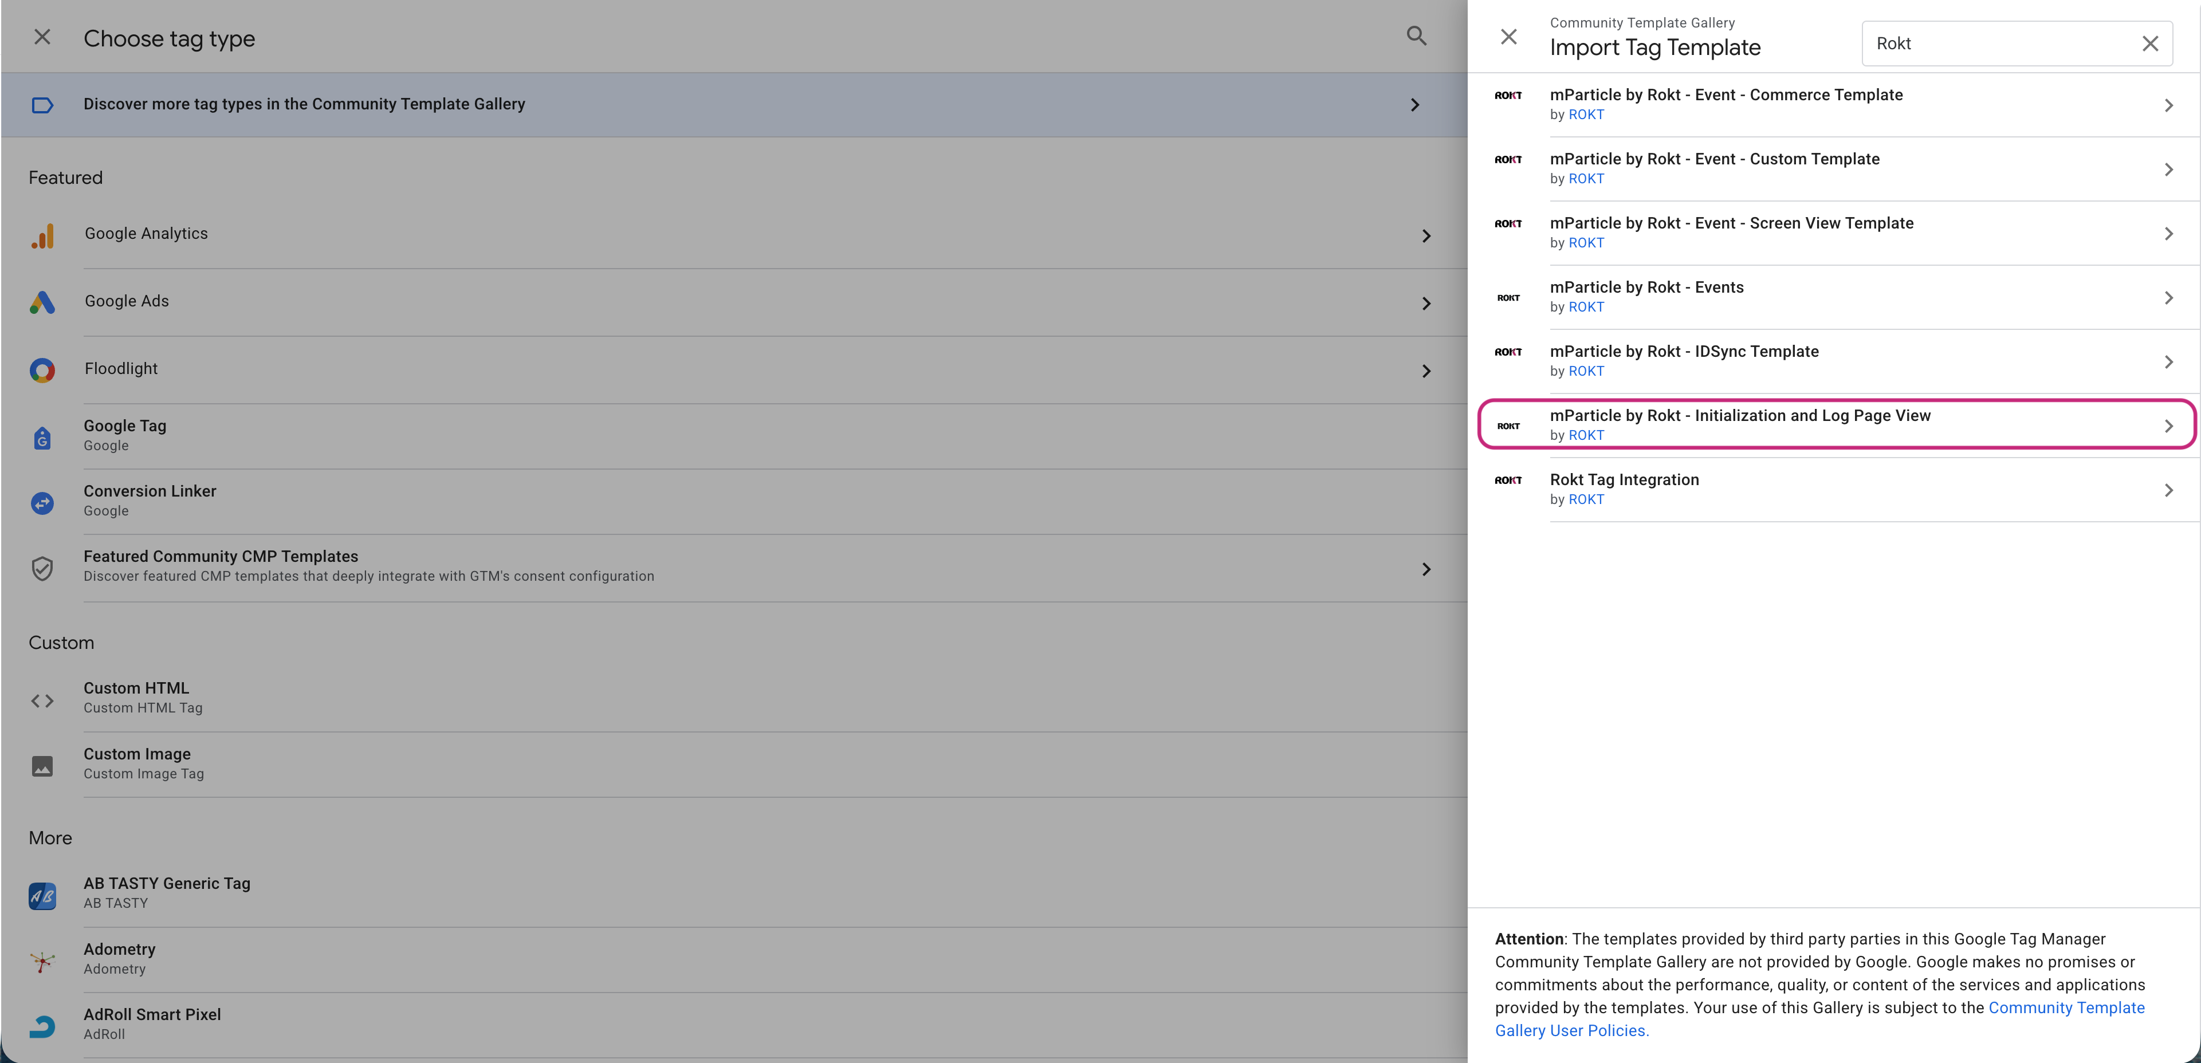Select the Floodlight icon
The image size is (2201, 1063).
tap(42, 370)
